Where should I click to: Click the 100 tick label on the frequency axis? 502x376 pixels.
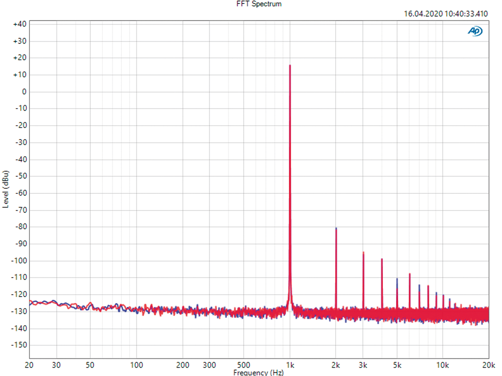136,365
